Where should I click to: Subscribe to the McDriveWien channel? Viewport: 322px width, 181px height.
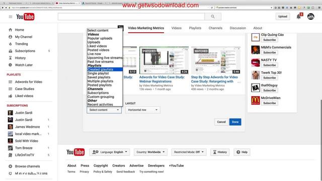pos(270,103)
